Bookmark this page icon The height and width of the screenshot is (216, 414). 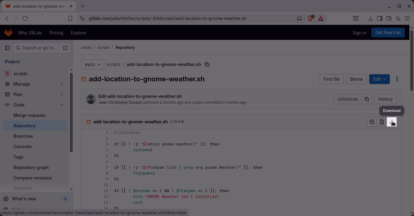[70, 18]
